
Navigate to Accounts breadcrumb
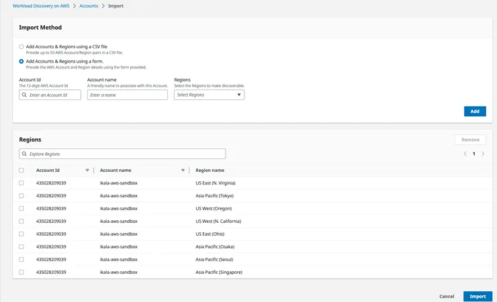click(x=89, y=6)
